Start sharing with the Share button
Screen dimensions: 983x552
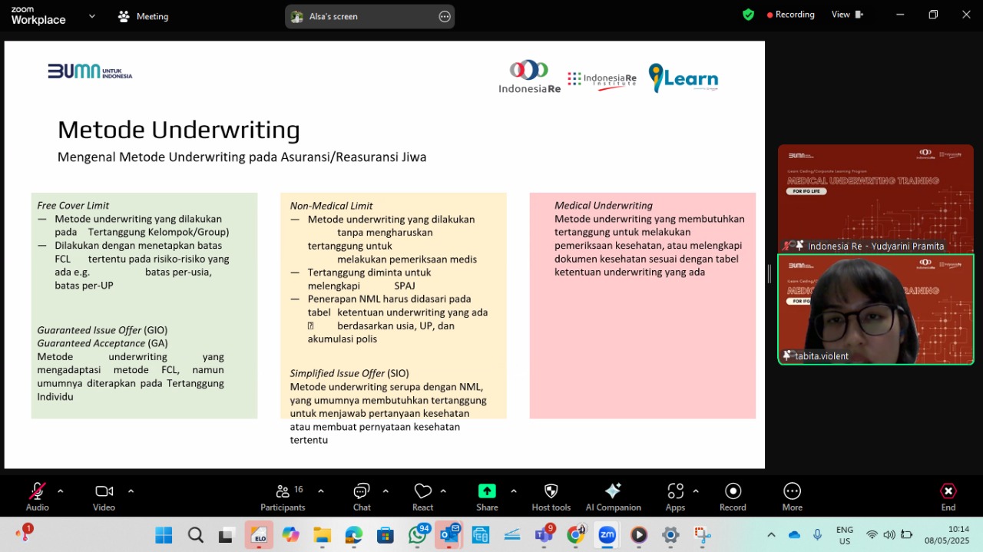tap(487, 496)
